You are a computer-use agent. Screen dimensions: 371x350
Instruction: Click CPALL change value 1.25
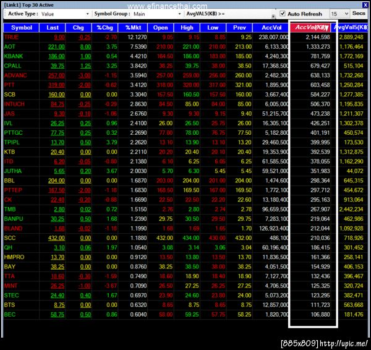(85, 66)
